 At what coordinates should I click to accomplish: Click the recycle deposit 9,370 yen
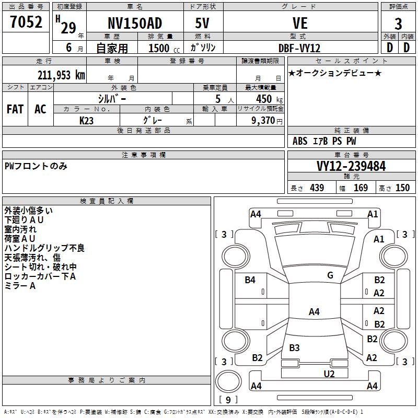click(x=267, y=121)
